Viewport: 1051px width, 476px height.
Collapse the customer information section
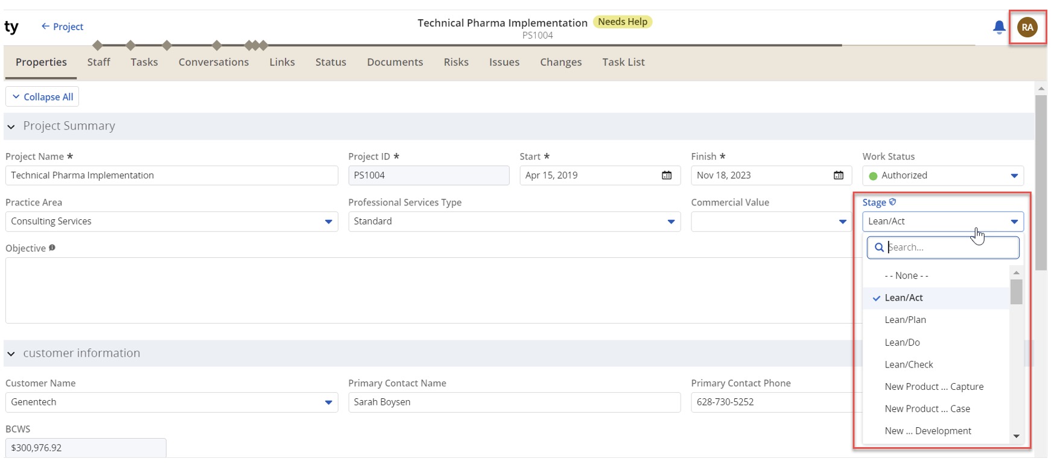point(11,354)
